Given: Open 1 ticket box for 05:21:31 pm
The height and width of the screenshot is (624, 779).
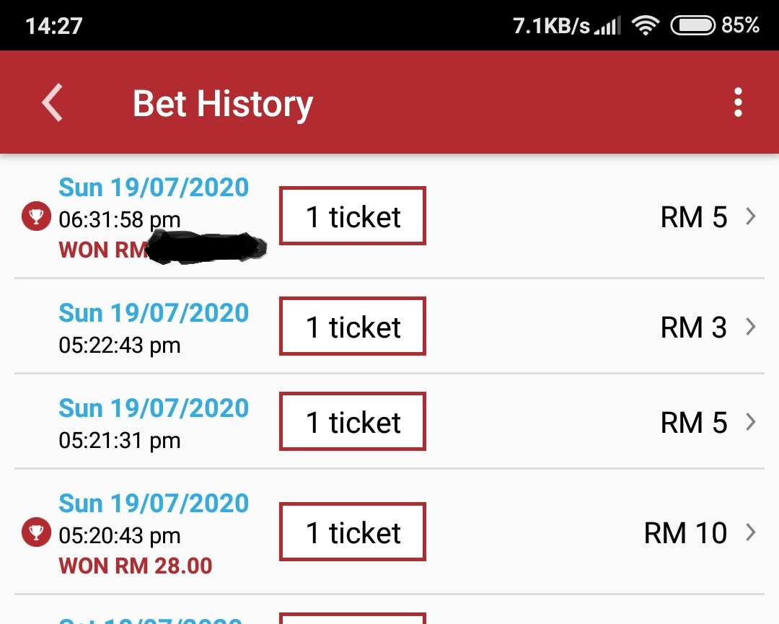Looking at the screenshot, I should click(353, 422).
